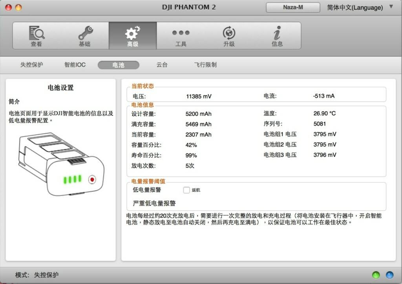This screenshot has height=284, width=402.
Task: Click the 模式: 失控保护 status bar text
Action: (x=37, y=275)
